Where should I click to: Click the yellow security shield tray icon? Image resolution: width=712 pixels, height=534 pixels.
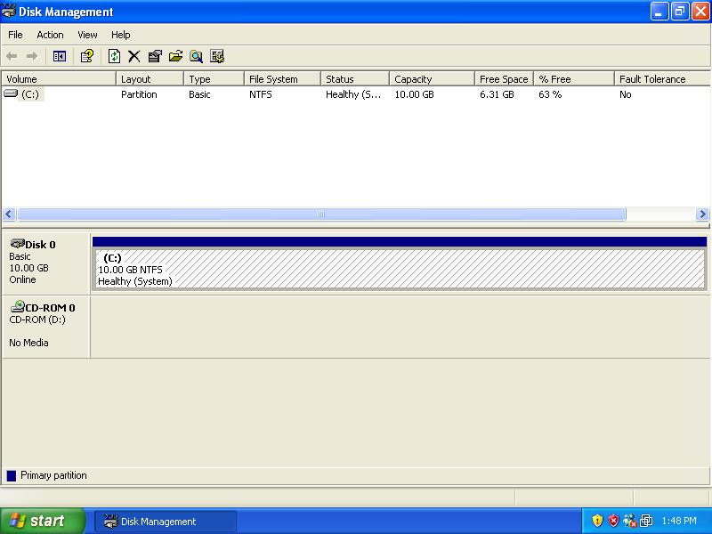[597, 521]
